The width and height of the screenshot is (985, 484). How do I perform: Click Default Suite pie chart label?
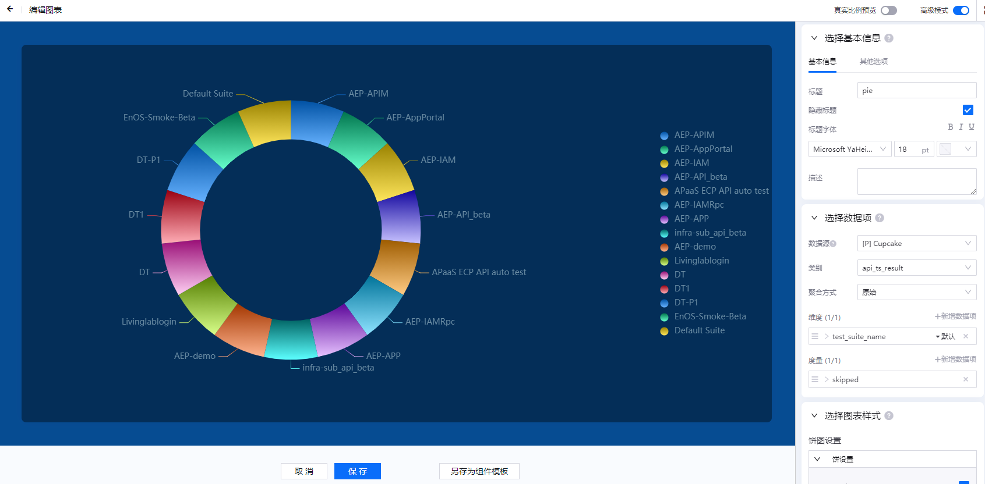(208, 94)
